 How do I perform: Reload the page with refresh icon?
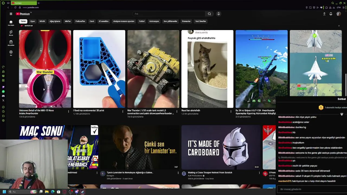[15, 7]
